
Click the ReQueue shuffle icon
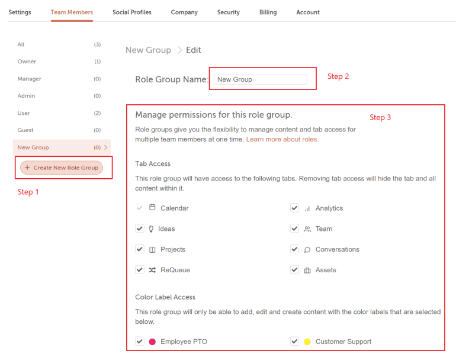[152, 270]
